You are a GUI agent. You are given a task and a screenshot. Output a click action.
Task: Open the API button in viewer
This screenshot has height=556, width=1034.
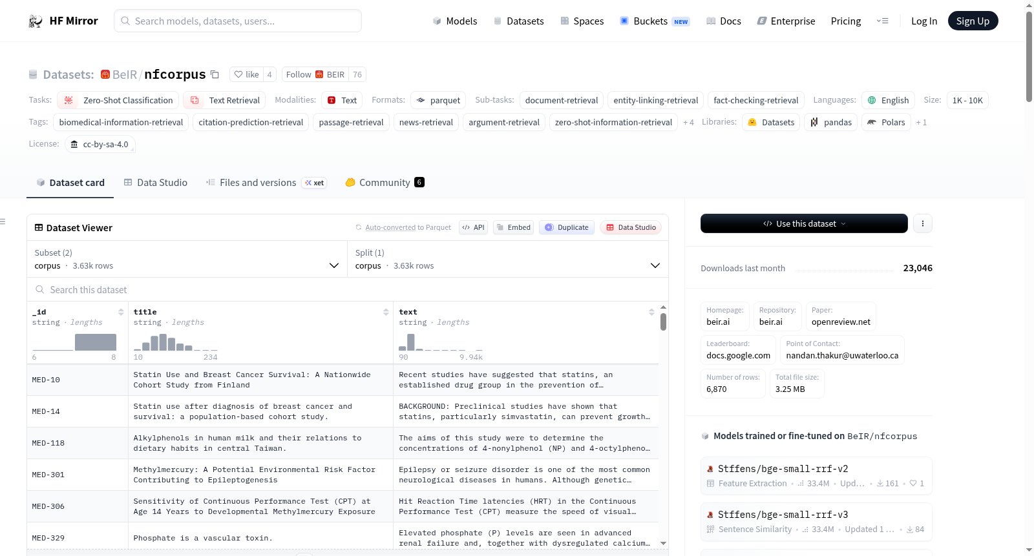473,227
